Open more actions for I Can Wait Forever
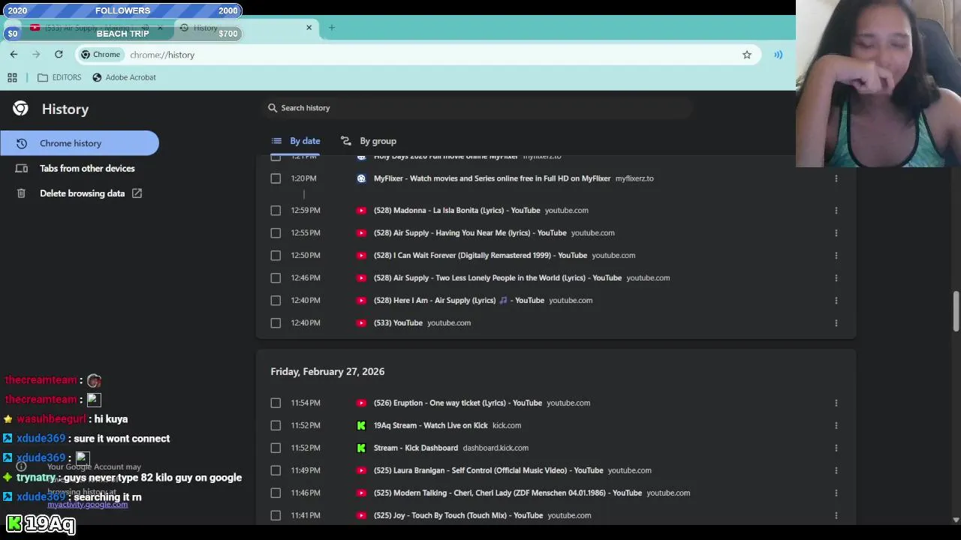This screenshot has width=961, height=540. click(x=836, y=256)
